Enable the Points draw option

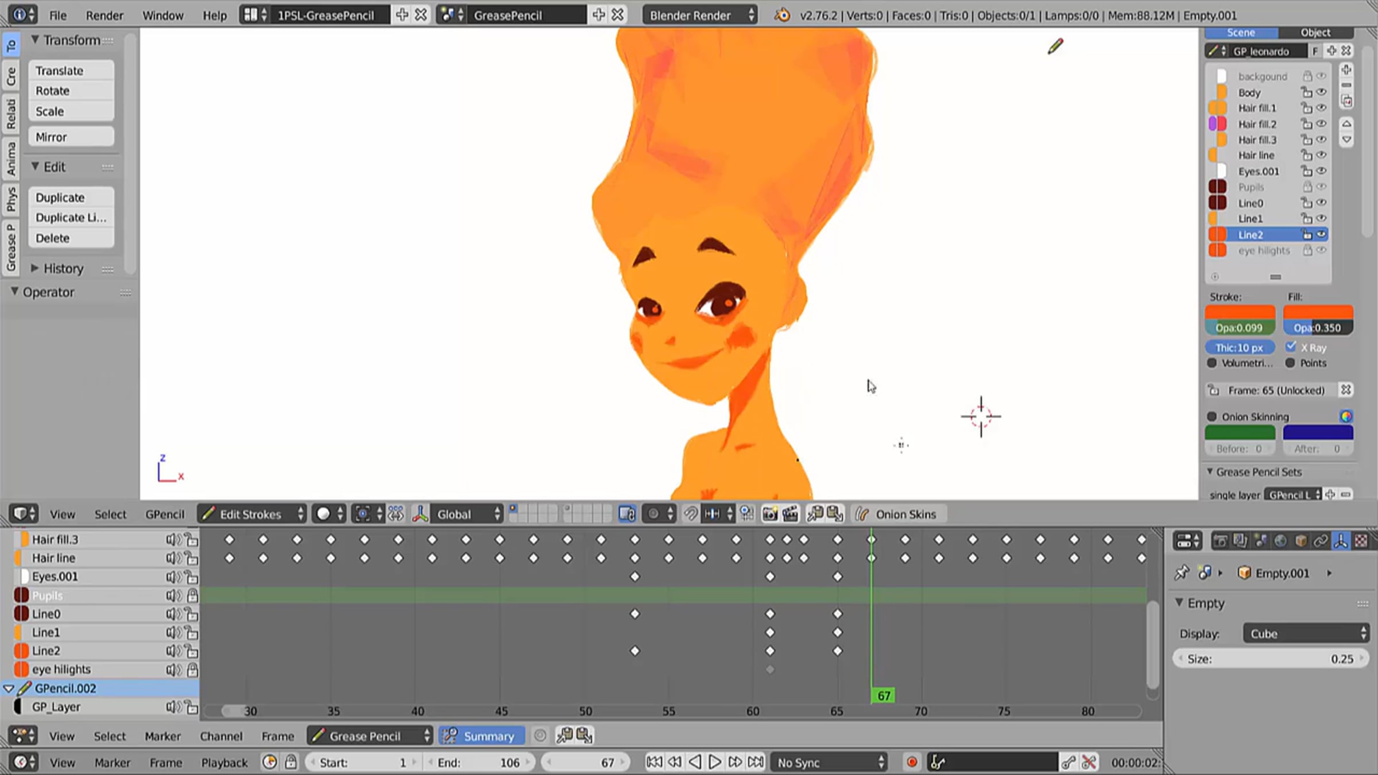(x=1290, y=363)
